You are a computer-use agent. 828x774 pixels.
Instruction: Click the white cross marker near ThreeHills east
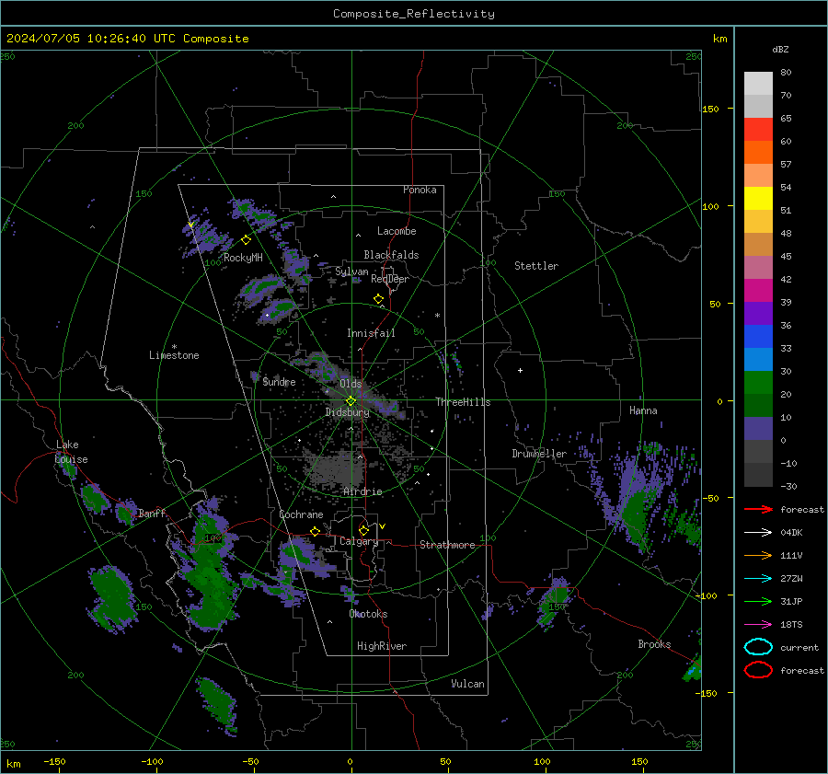[x=520, y=370]
